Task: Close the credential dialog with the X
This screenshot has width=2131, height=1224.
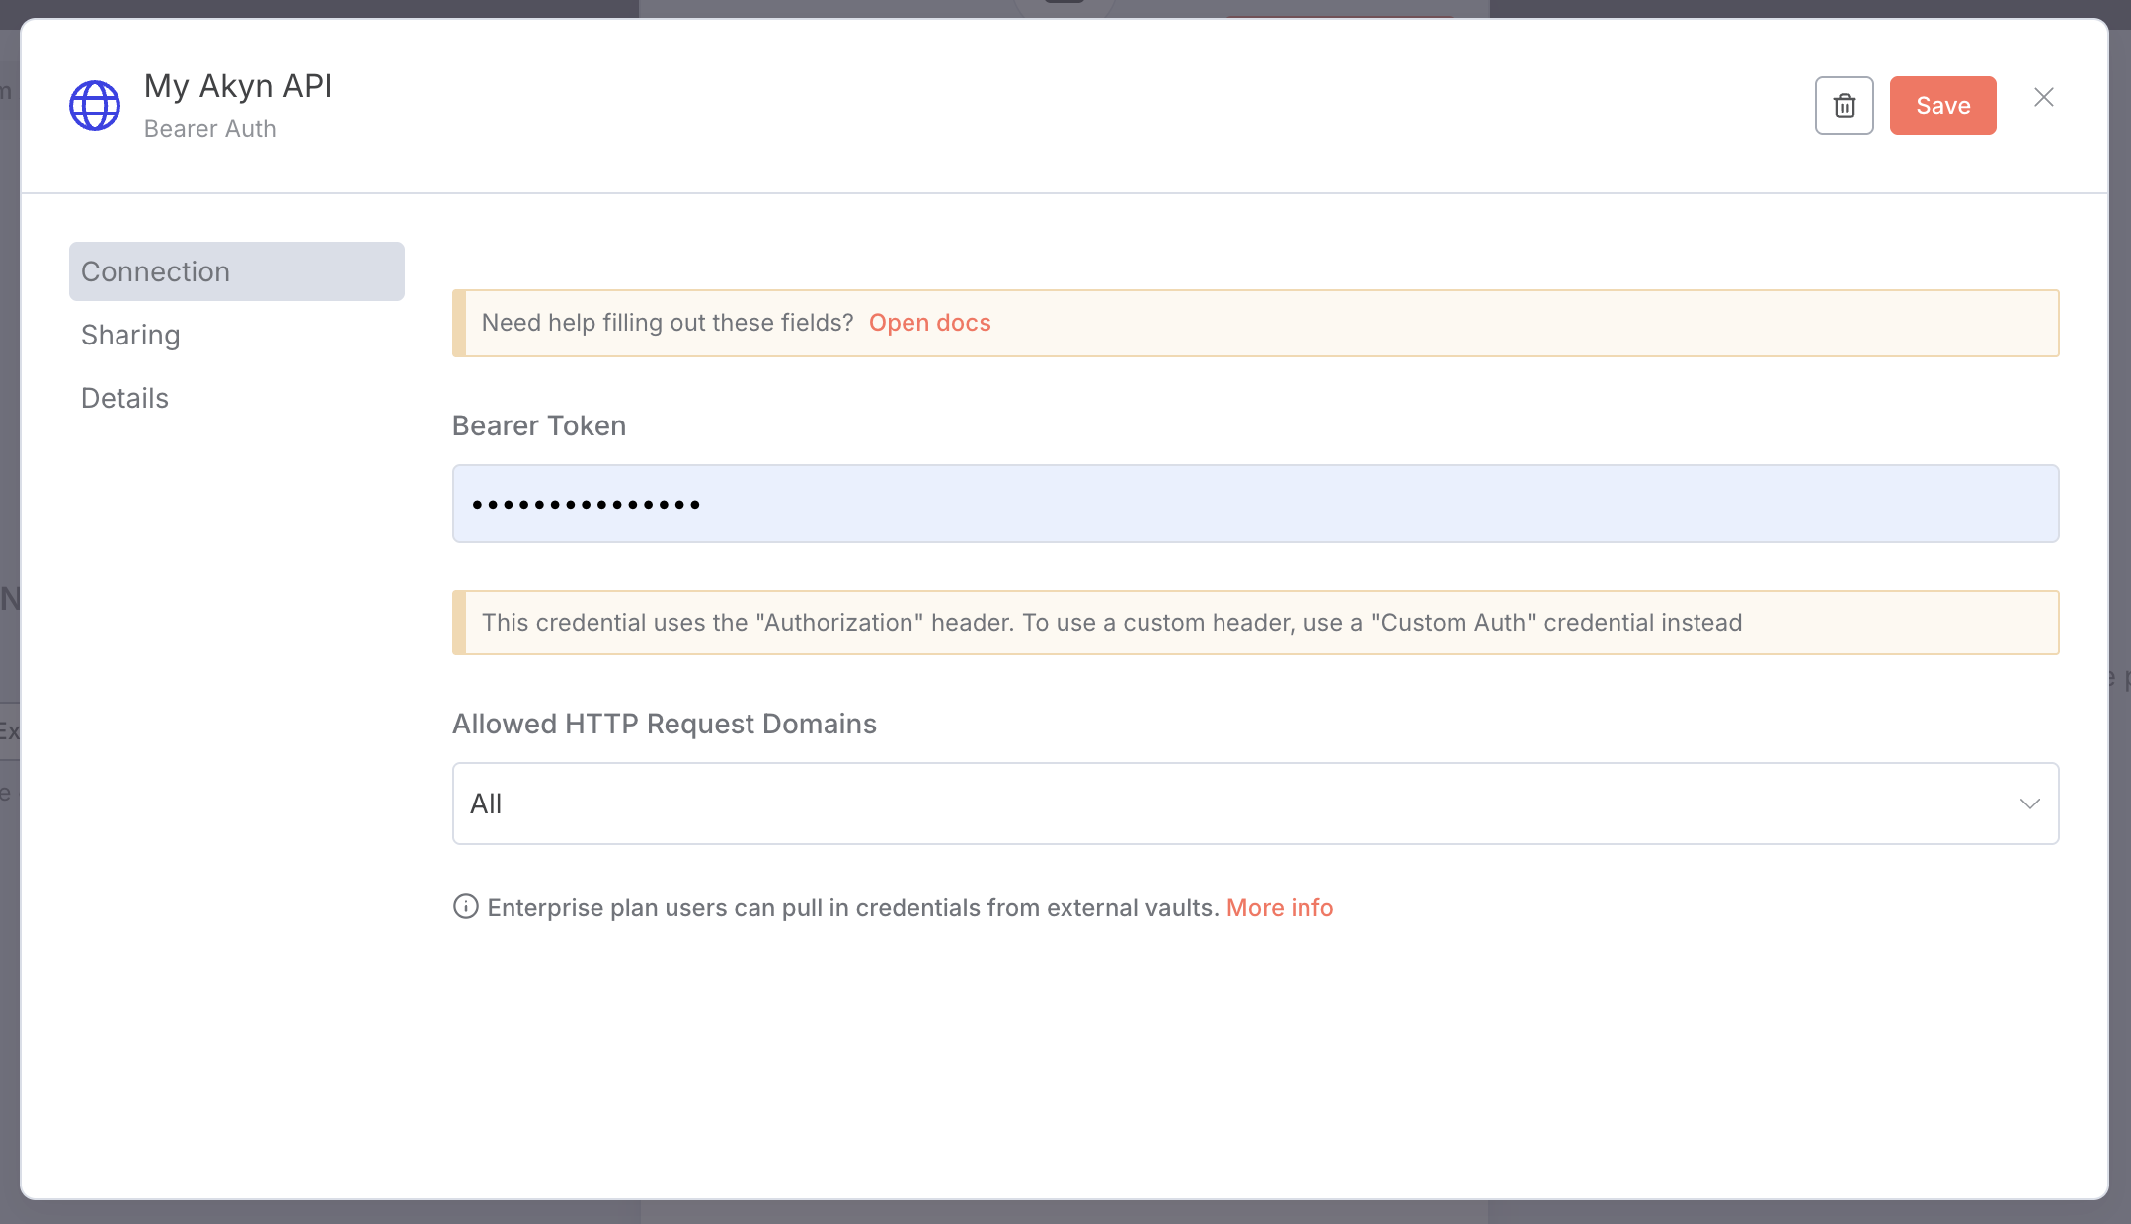Action: pos(2043,96)
